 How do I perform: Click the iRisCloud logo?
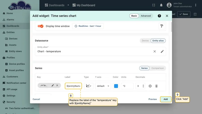point(20,5)
